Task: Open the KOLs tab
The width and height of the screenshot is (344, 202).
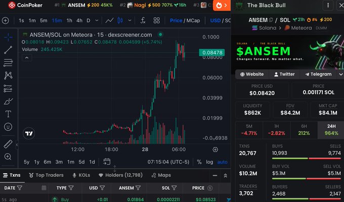Action: pos(81,175)
